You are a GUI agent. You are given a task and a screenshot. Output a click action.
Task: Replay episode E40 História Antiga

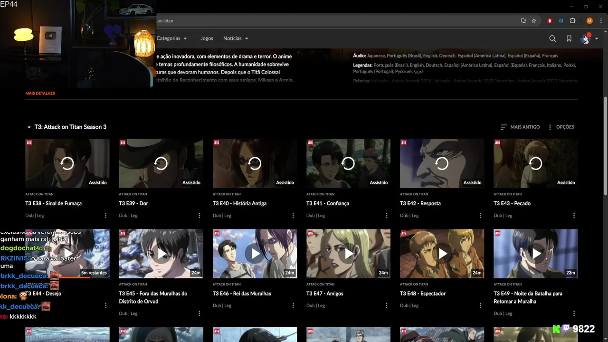[x=255, y=163]
